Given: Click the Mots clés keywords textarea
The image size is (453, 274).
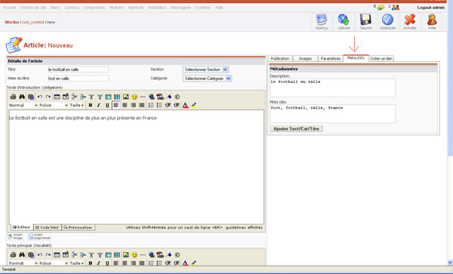Looking at the screenshot, I should point(332,113).
